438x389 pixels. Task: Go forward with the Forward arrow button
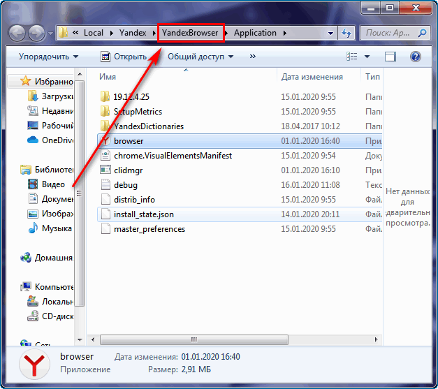[x=36, y=34]
